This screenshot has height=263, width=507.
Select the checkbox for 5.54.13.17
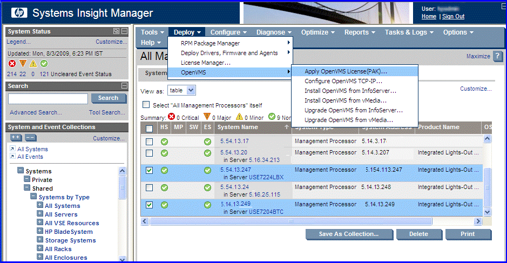149,141
